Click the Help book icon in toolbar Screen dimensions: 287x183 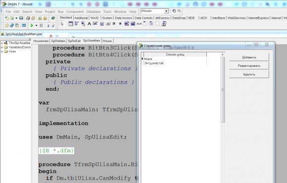(53, 18)
